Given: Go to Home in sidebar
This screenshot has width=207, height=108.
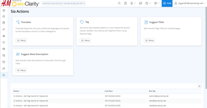Looking at the screenshot, I should click(4, 16).
